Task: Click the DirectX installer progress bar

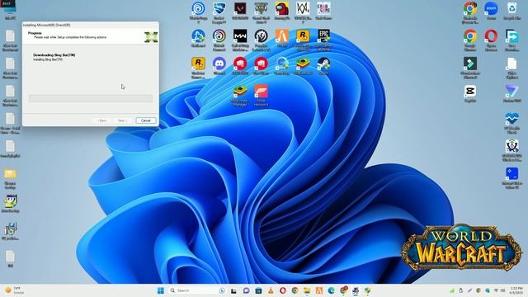Action: [x=91, y=98]
